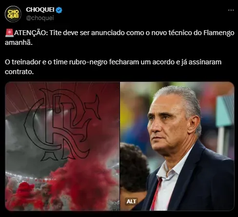Show the ALT image description badge
The height and width of the screenshot is (217, 238).
coord(131,201)
